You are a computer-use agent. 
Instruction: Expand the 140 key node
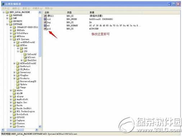click(x=18, y=48)
